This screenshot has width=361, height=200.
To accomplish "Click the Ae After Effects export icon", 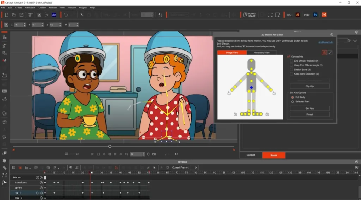I will 54,15.
